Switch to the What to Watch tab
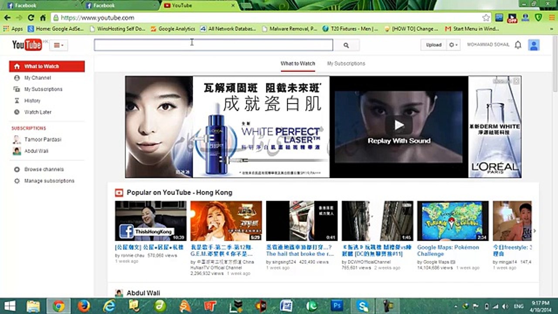 pyautogui.click(x=298, y=64)
